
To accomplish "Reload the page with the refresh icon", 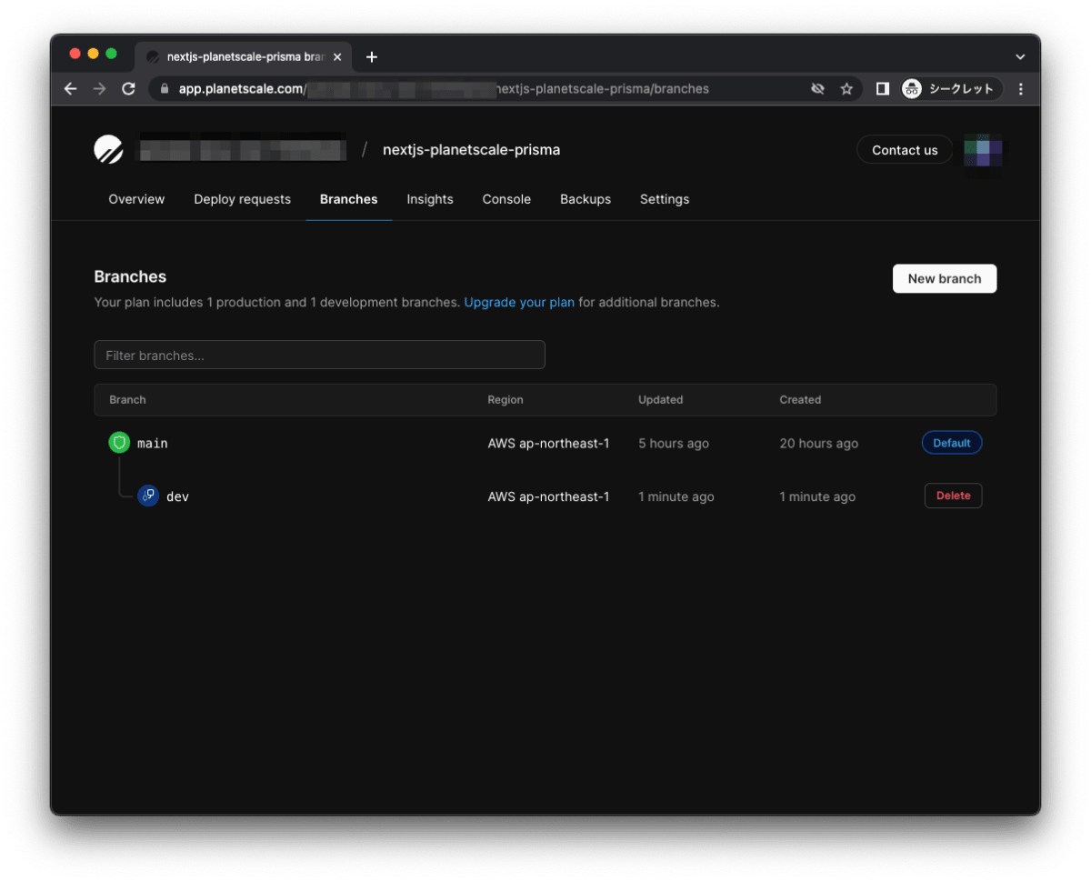I will point(128,89).
